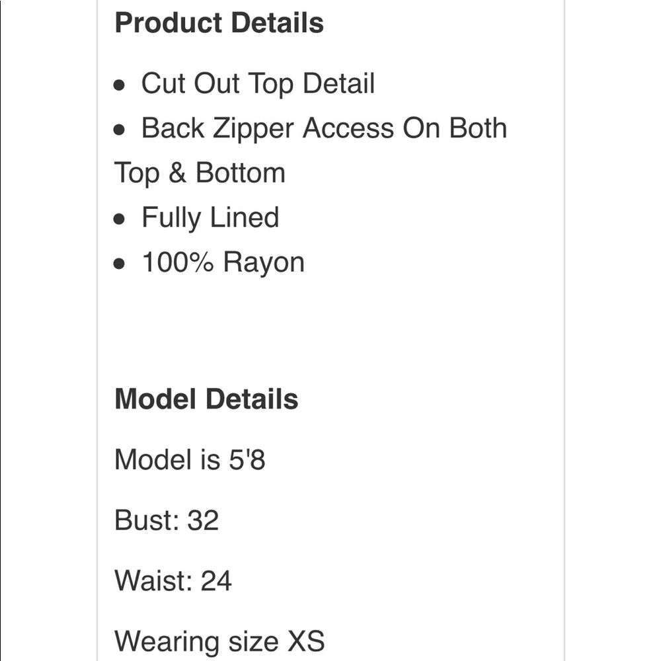Click the Model Details heading

click(206, 399)
